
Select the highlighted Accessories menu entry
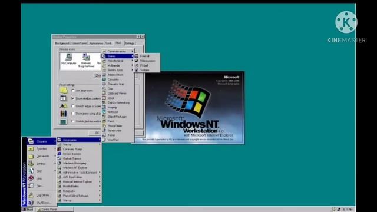(x=79, y=140)
